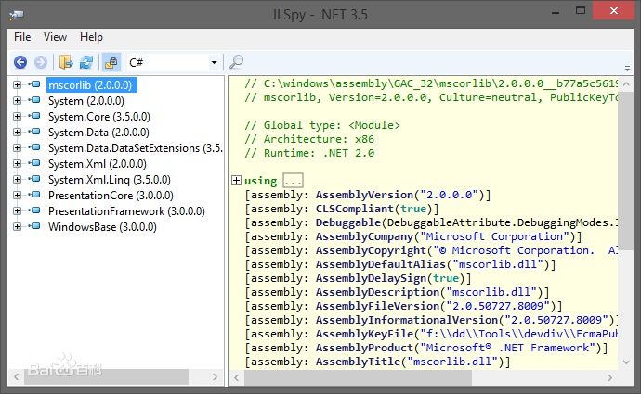641x394 pixels.
Task: Select System.Data.DataSetExtensions assembly
Action: (136, 148)
